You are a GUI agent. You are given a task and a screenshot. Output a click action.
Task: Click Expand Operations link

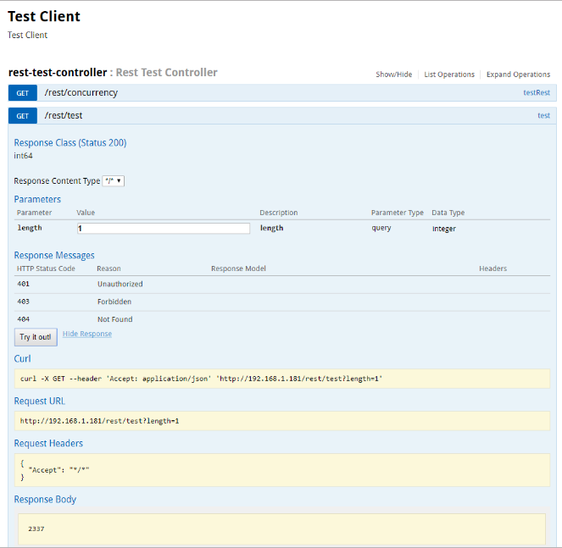click(x=518, y=75)
